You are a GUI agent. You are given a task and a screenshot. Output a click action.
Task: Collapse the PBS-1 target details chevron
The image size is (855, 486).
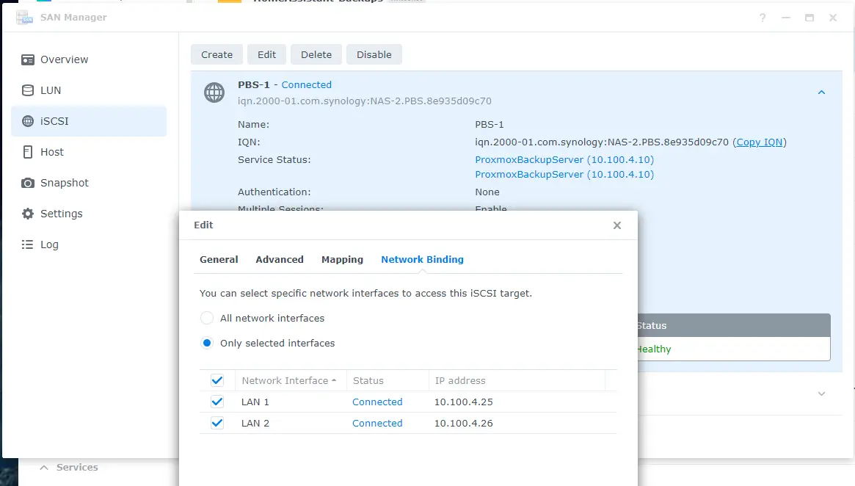pos(821,93)
